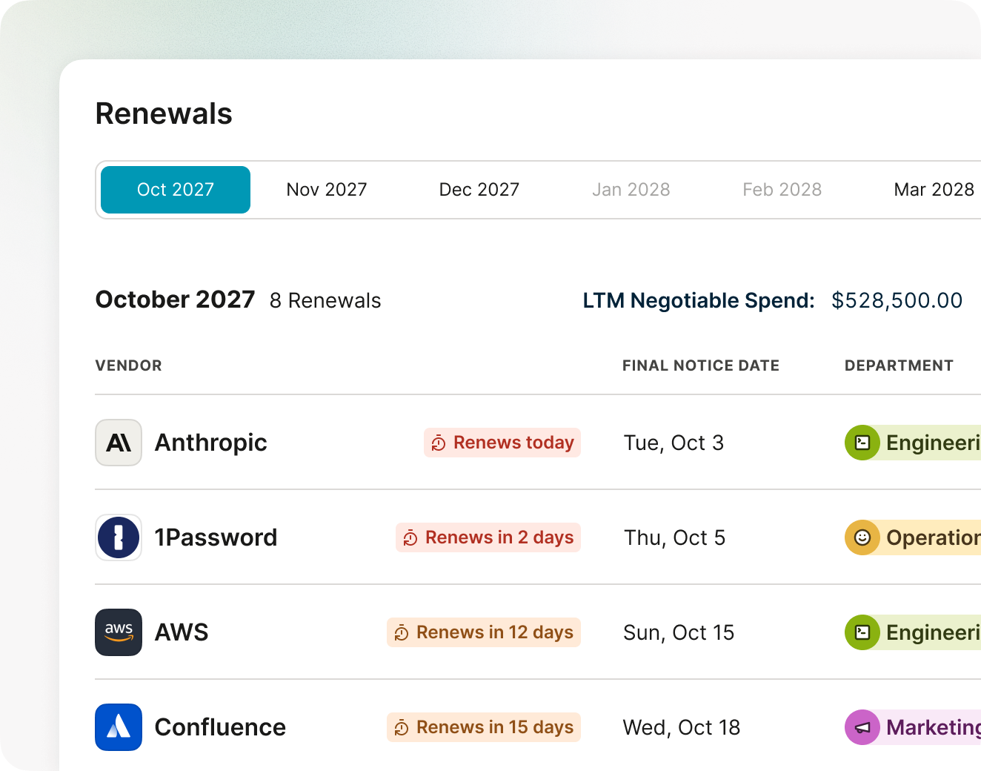
Task: Sort by the VENDOR column header
Action: tap(128, 365)
